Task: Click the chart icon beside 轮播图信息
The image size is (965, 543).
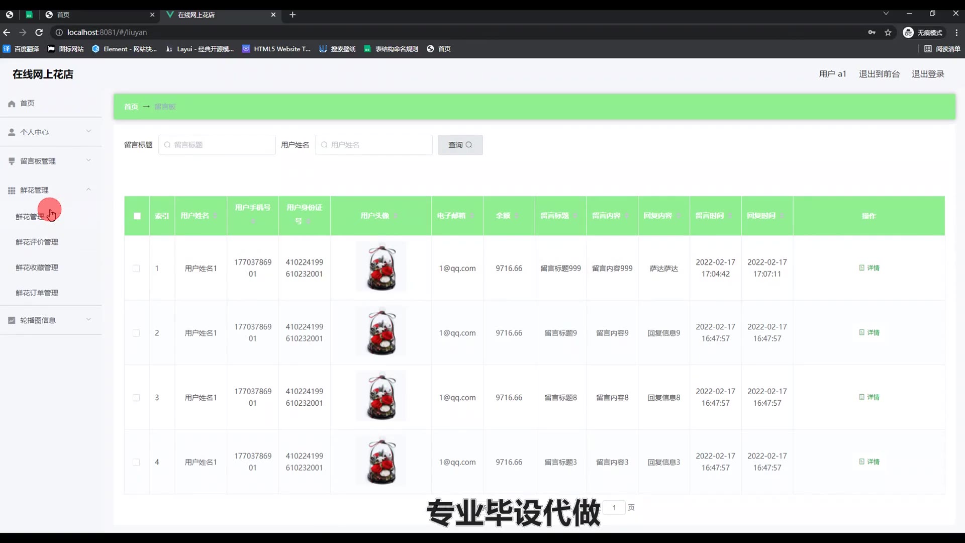Action: click(12, 320)
